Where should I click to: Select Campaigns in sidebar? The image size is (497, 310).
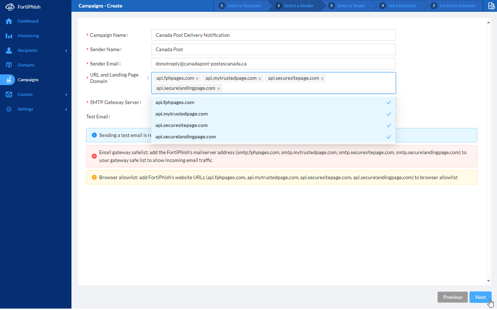28,80
